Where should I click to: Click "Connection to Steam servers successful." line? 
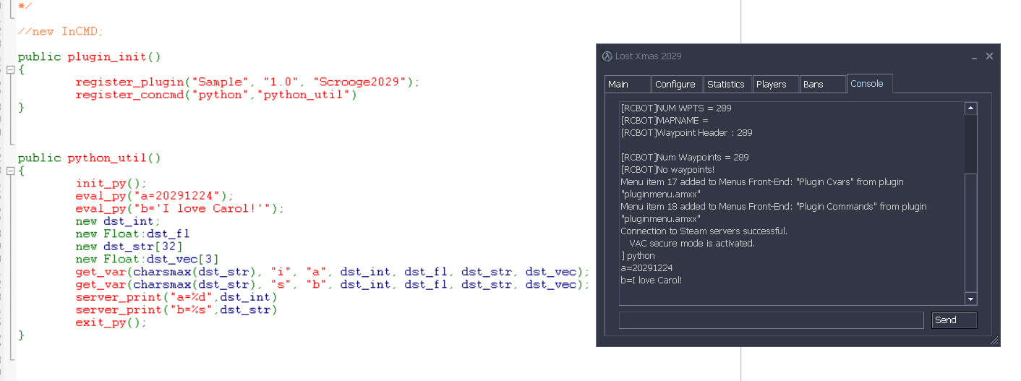point(704,231)
